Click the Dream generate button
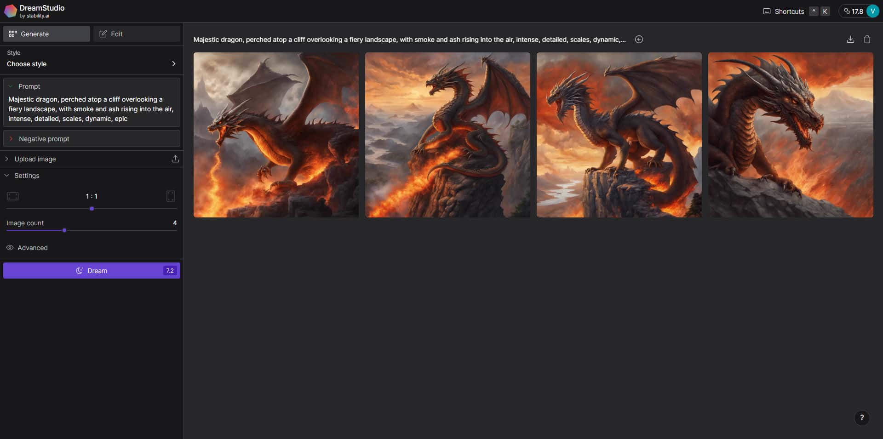The width and height of the screenshot is (883, 439). tap(92, 271)
